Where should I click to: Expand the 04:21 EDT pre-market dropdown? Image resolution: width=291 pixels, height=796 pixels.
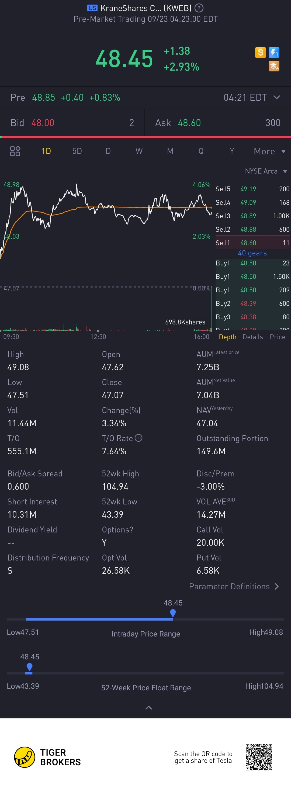click(252, 98)
